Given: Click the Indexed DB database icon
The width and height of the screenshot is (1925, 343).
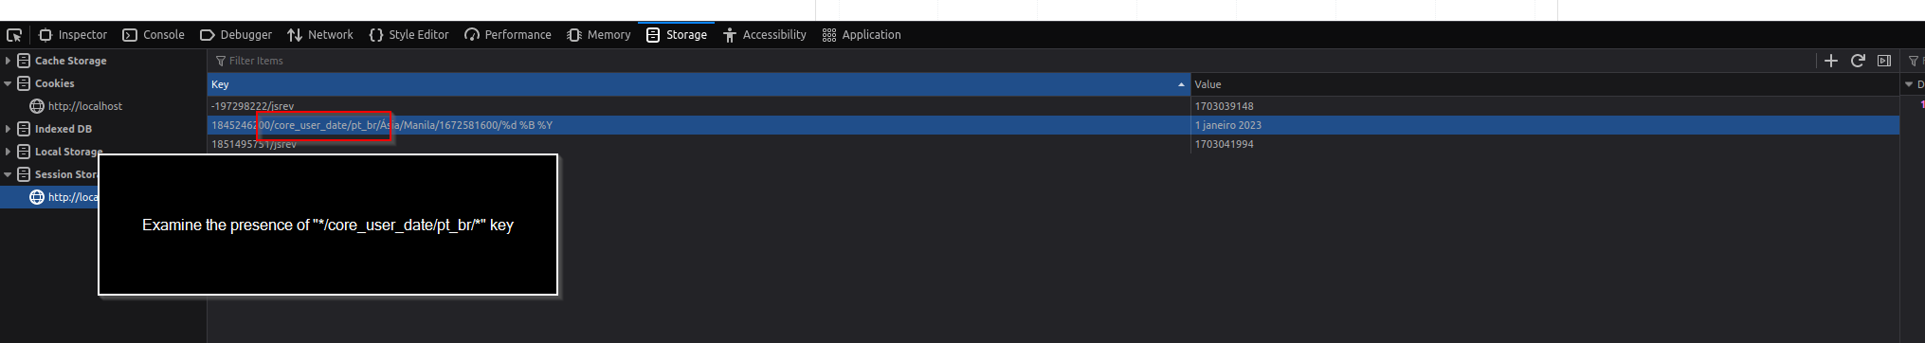Looking at the screenshot, I should (x=24, y=129).
